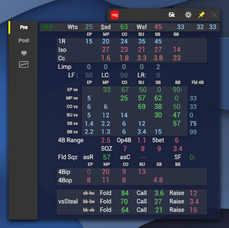Click the Wsf value 45
This screenshot has width=229, height=228.
tap(158, 27)
